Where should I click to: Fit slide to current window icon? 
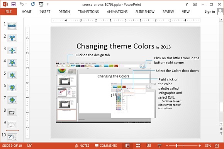217,146
